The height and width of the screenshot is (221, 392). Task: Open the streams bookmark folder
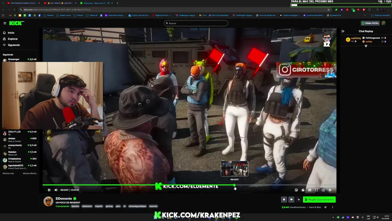pyautogui.click(x=48, y=15)
